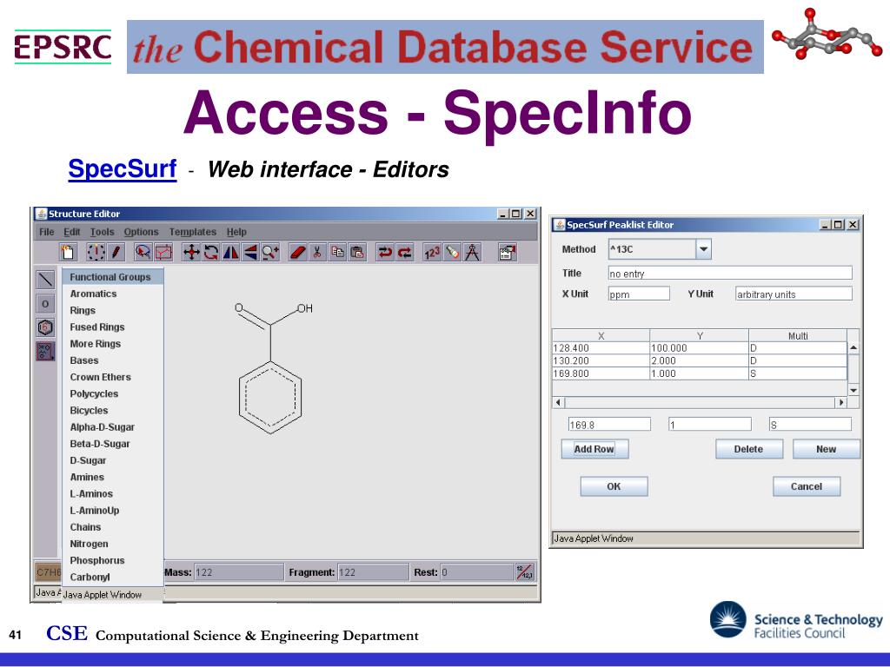Click the vertical flip icon
The height and width of the screenshot is (667, 890).
click(250, 252)
